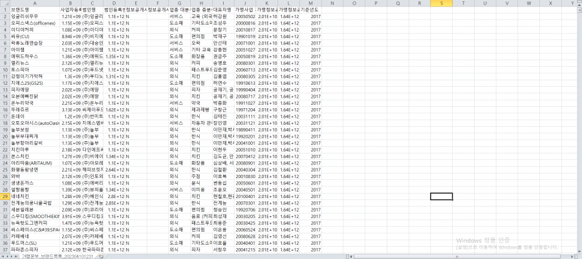Select cell 뉴욕핫도그앤커피
This screenshot has width=582, height=259.
click(34, 223)
